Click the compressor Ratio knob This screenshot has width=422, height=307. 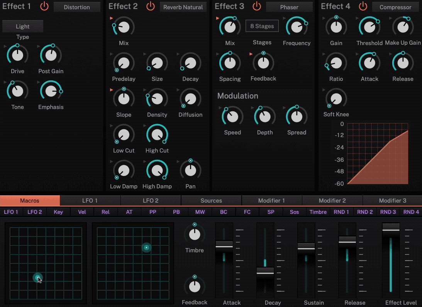pyautogui.click(x=336, y=63)
